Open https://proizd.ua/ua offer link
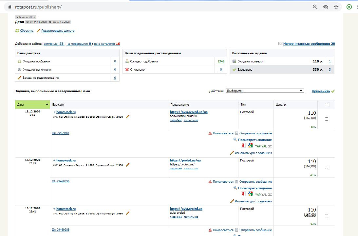Image resolution: width=358 pixels, height=236 pixels. 185,160
